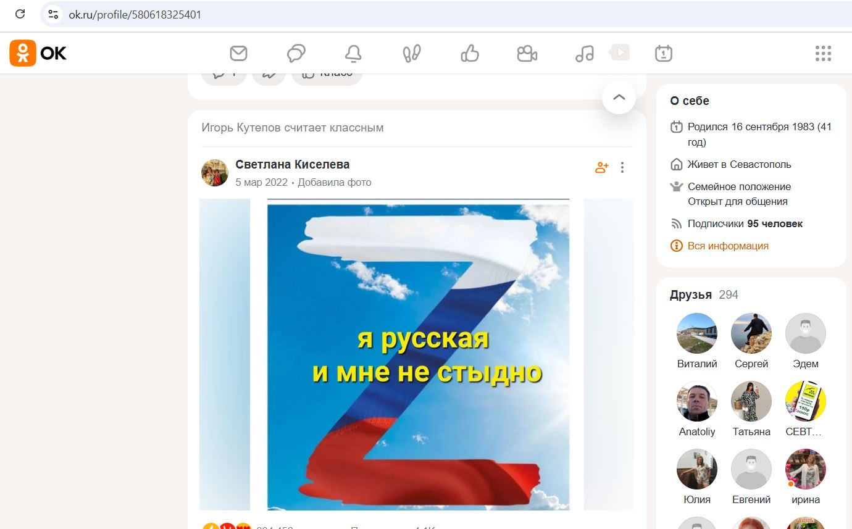
Task: Open the Ratings thumbs-up icon
Action: coord(470,53)
